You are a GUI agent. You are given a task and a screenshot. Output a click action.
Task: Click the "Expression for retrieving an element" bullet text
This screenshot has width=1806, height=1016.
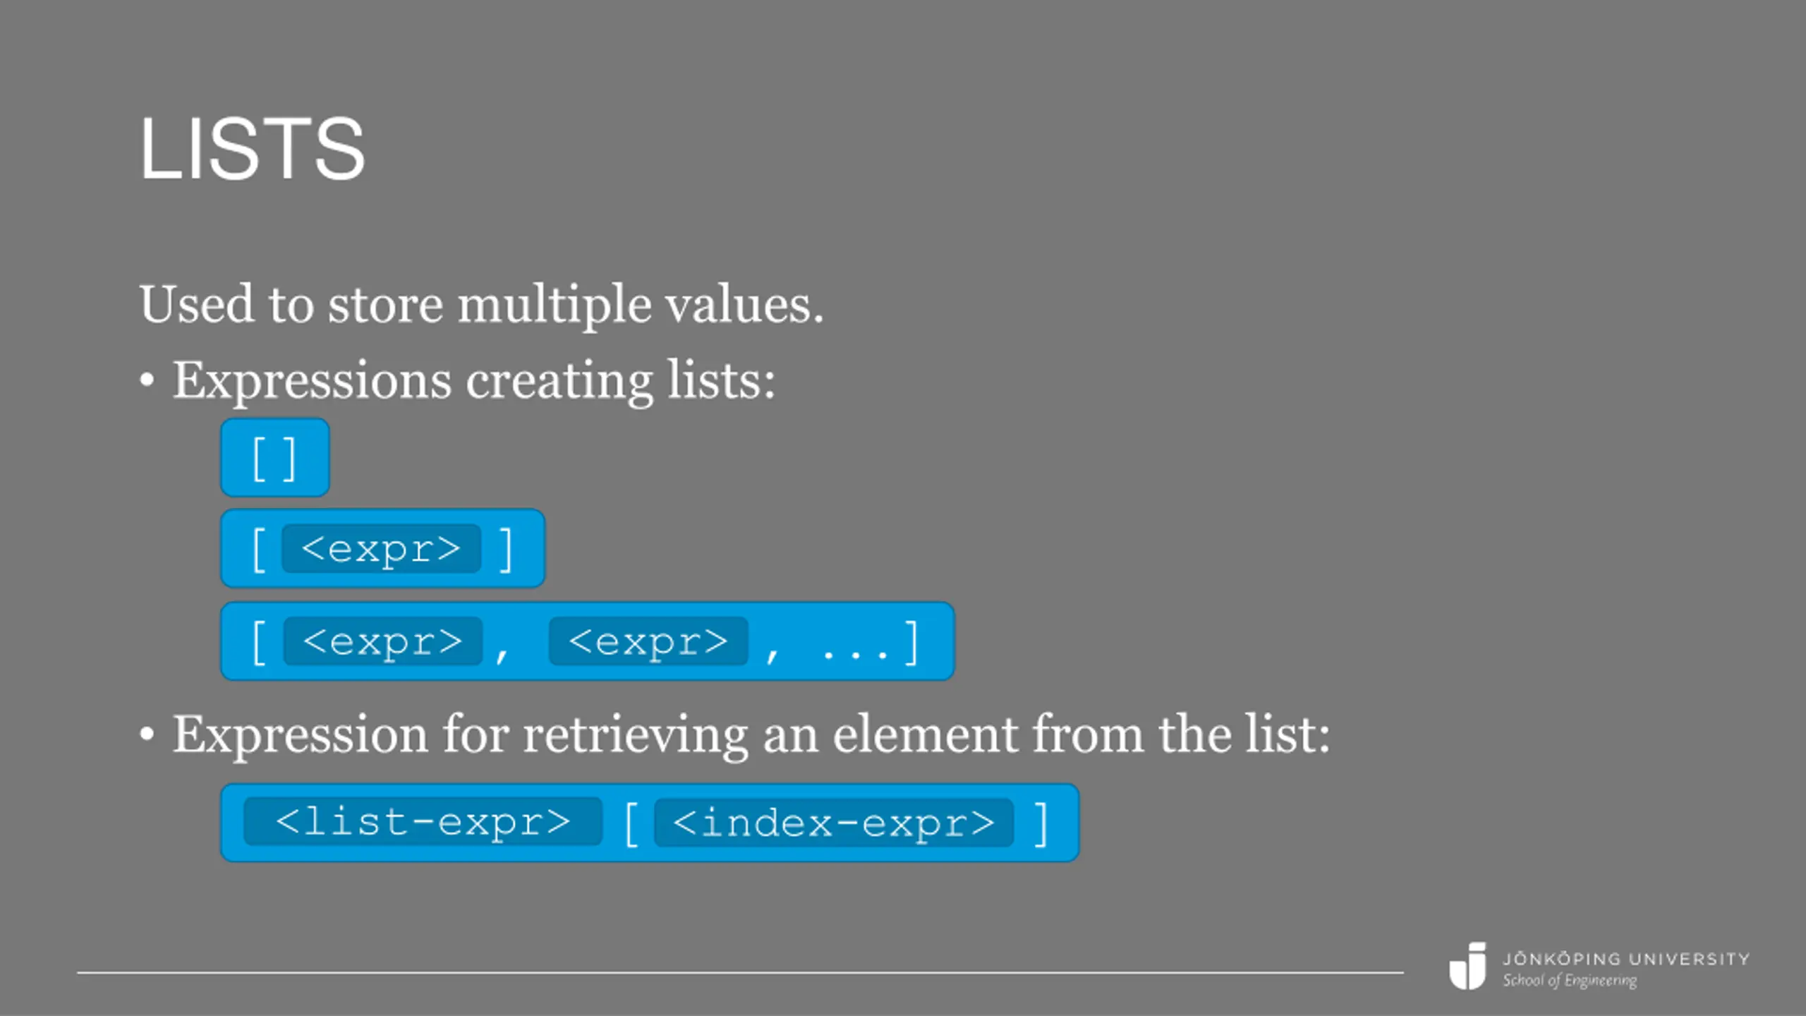coord(751,735)
